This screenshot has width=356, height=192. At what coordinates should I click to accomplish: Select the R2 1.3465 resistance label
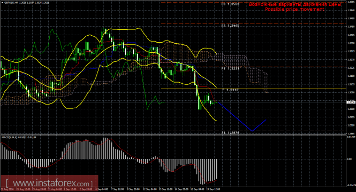(230, 26)
